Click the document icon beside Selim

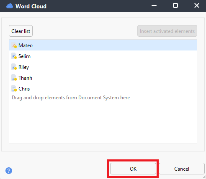[x=14, y=56]
